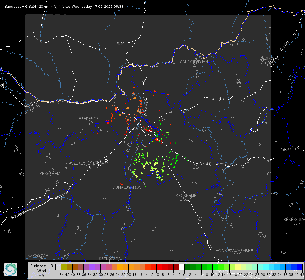Click the EGER city label
305x280 pixels.
239,82
